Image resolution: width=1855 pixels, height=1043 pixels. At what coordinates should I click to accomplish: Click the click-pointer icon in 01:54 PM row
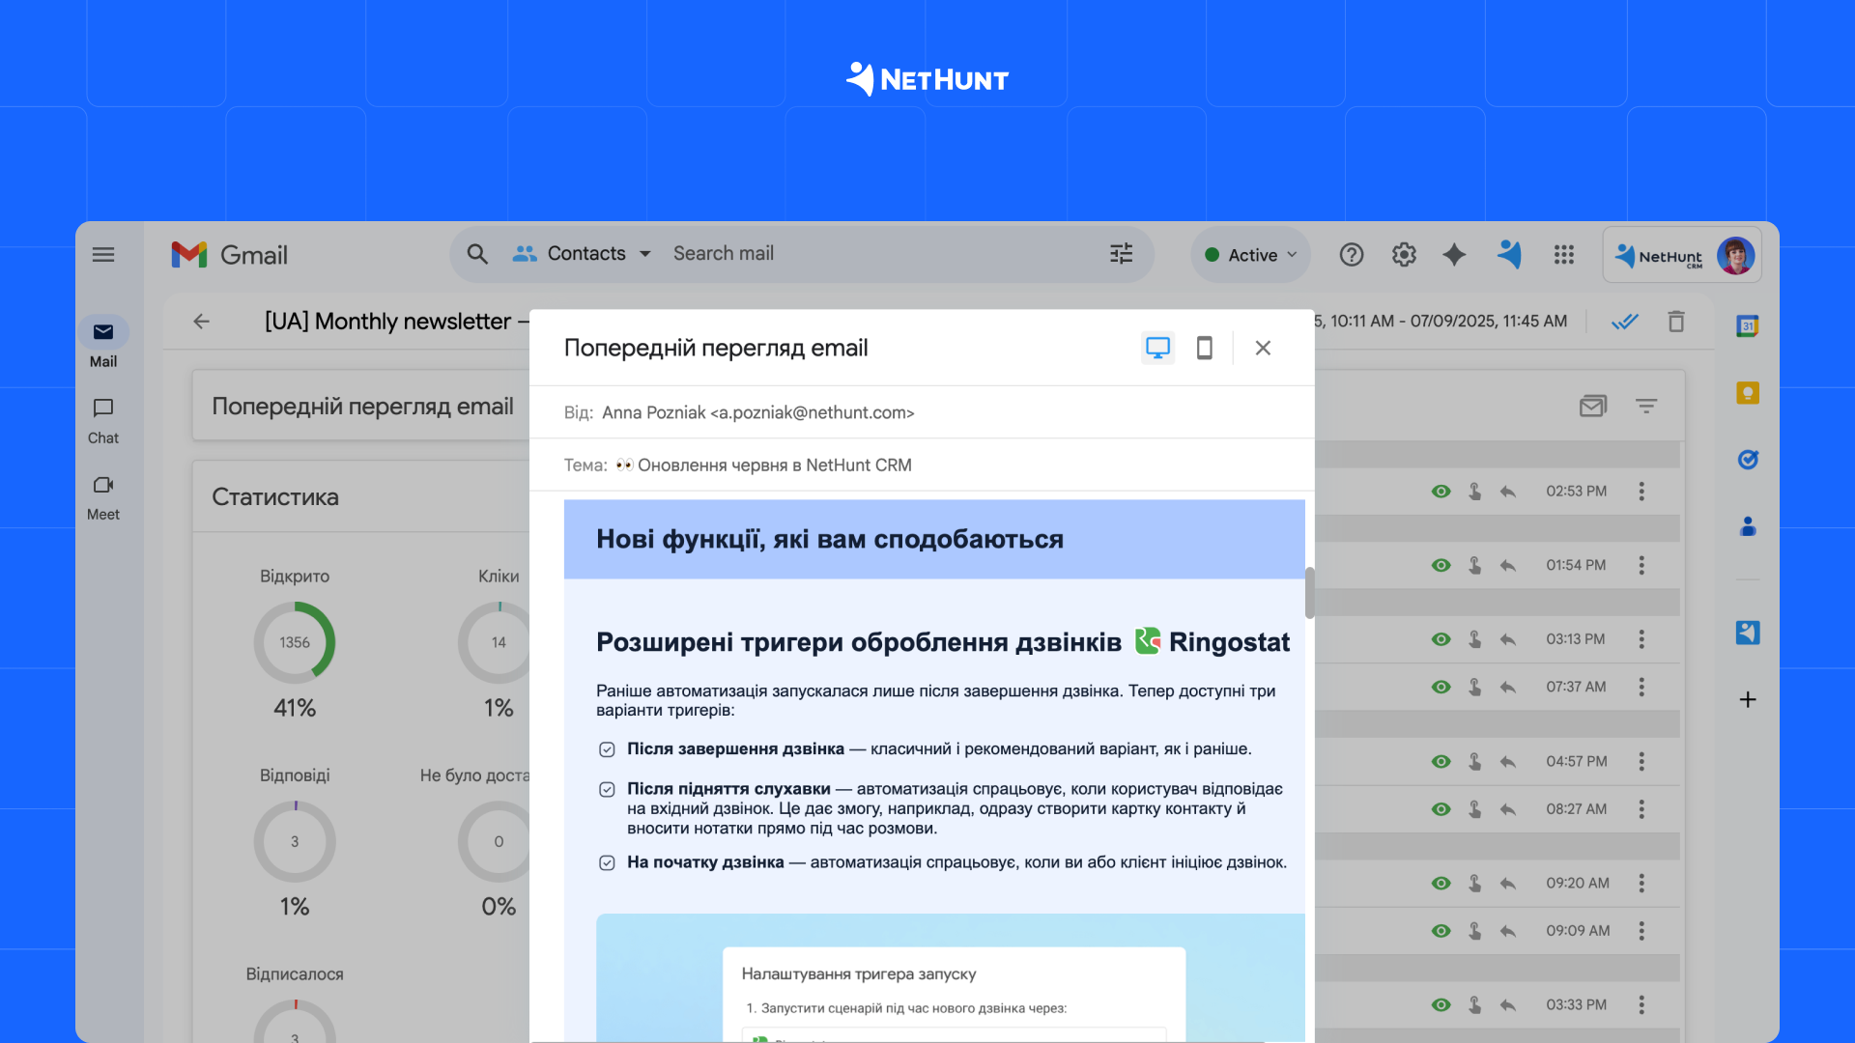[x=1475, y=566]
